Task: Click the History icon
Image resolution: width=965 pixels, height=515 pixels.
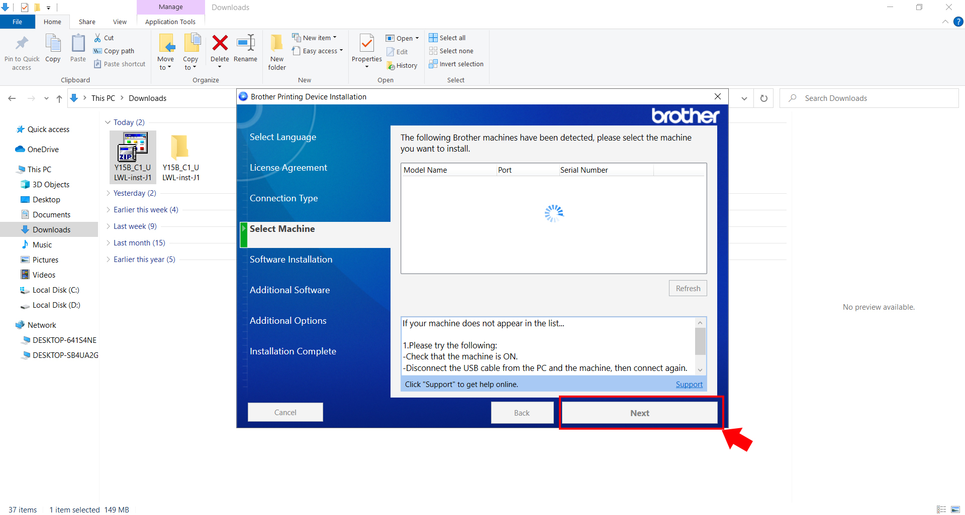Action: click(x=402, y=65)
